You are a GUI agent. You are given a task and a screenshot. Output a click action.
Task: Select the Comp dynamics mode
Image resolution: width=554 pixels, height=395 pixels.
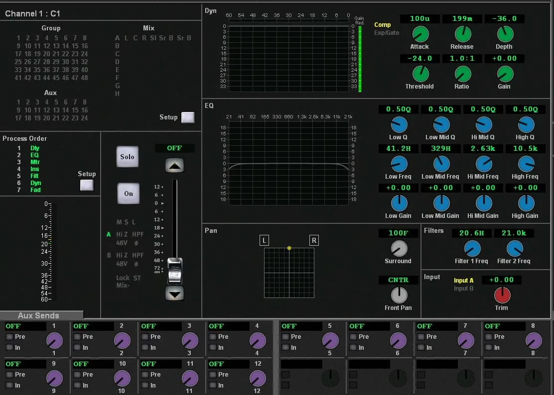pos(382,25)
